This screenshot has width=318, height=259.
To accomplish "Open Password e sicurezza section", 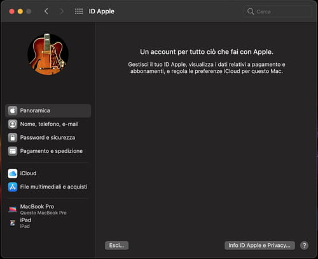I will tap(48, 138).
